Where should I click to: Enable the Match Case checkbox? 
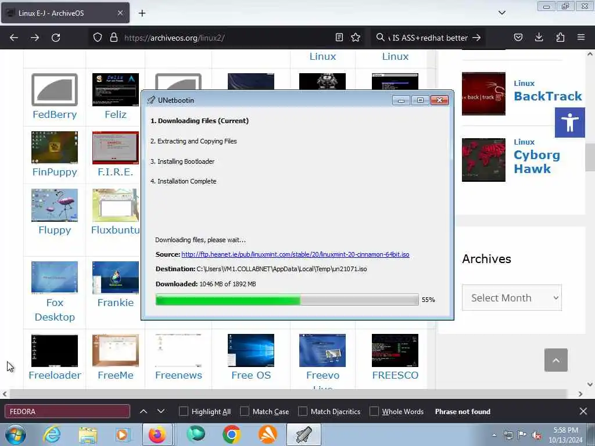(245, 412)
